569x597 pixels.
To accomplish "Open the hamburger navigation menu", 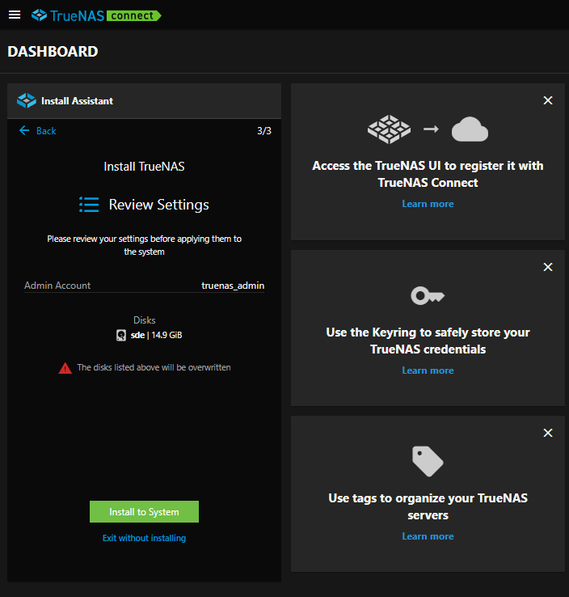I will (15, 15).
